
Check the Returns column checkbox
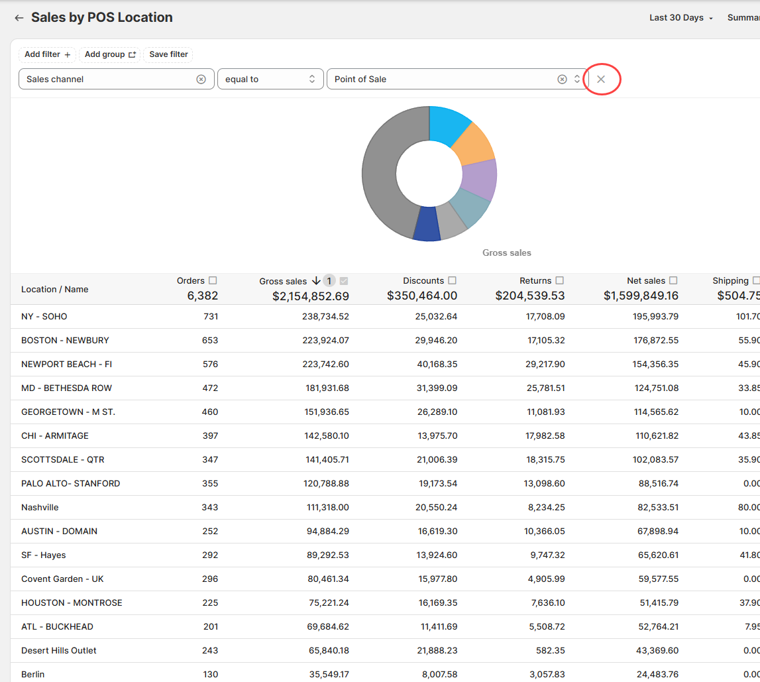point(560,280)
